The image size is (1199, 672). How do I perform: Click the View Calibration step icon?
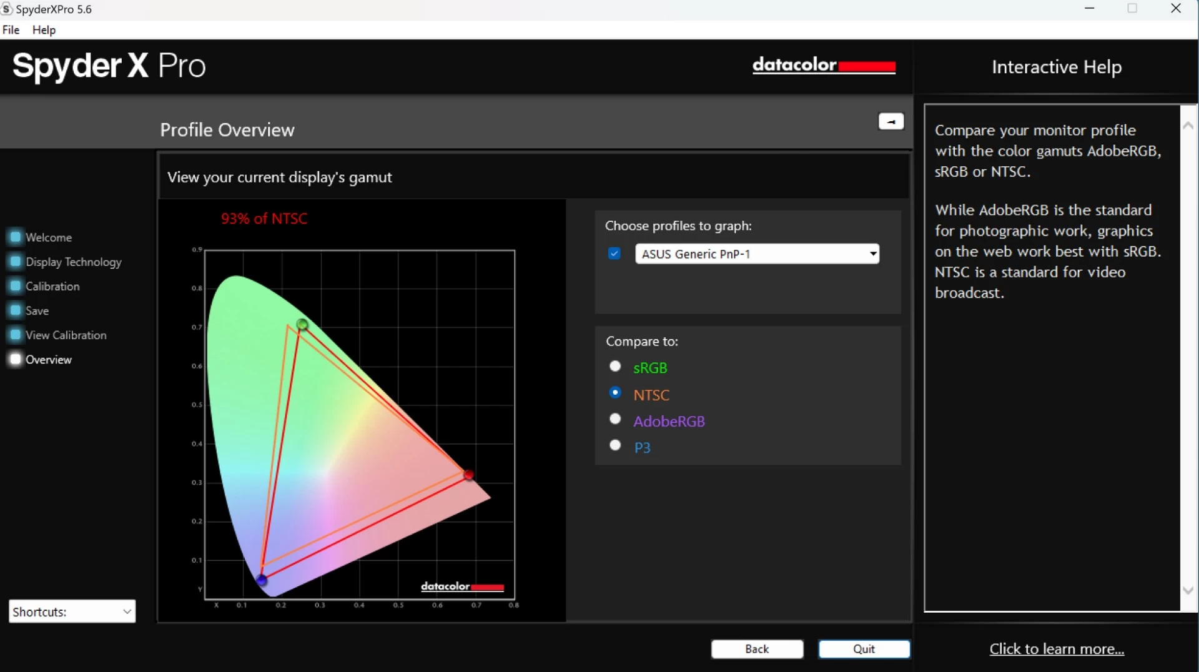16,335
